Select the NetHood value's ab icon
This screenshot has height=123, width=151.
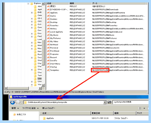coord(48,44)
